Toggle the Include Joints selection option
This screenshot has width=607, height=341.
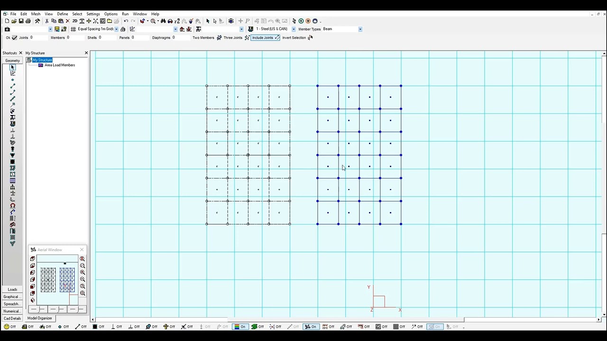coord(266,37)
